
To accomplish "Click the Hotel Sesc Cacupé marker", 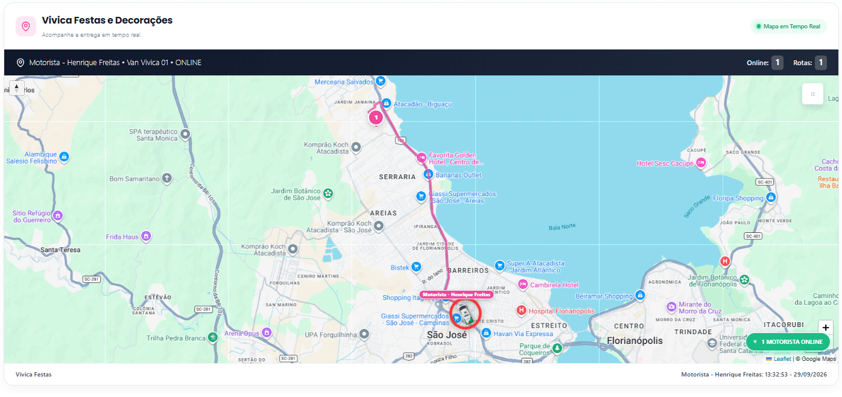I will click(x=701, y=162).
